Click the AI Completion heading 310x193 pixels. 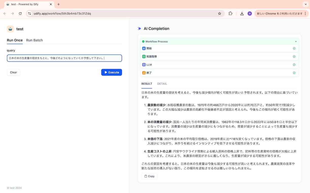157,29
